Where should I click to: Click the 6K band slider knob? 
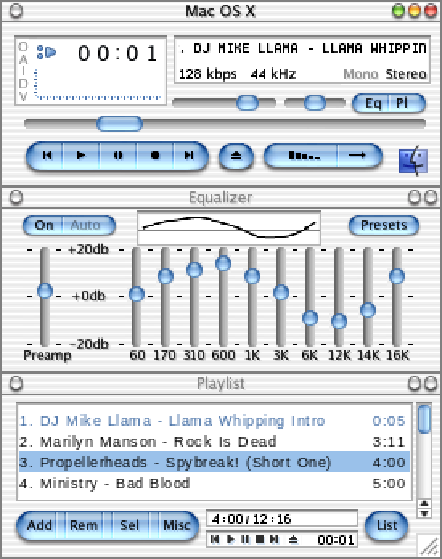tap(310, 318)
